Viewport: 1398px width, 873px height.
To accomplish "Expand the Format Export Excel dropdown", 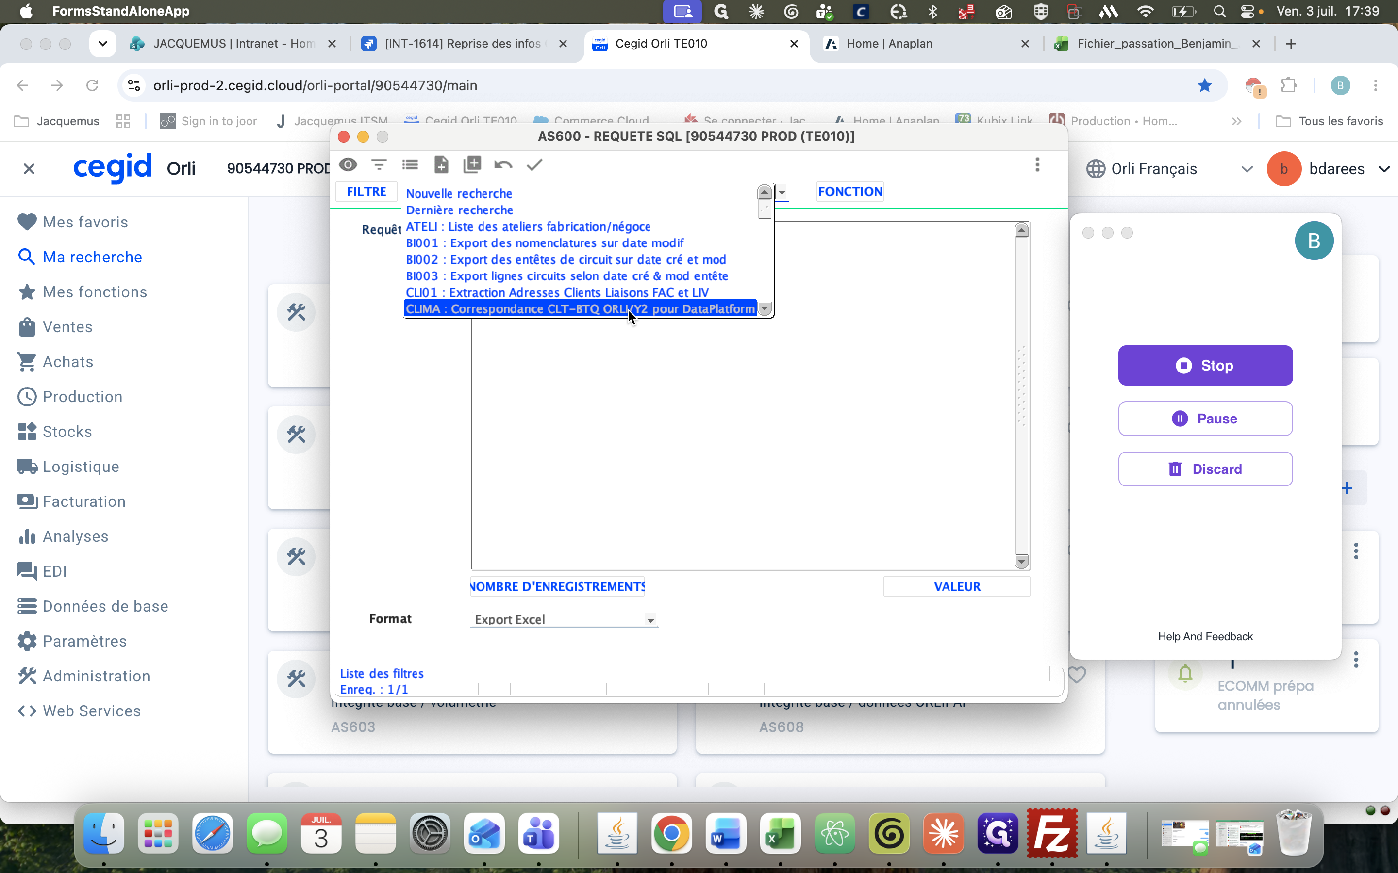I will coord(650,620).
